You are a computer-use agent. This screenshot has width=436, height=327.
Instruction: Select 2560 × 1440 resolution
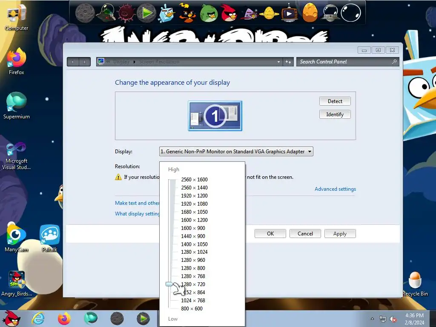tap(194, 188)
